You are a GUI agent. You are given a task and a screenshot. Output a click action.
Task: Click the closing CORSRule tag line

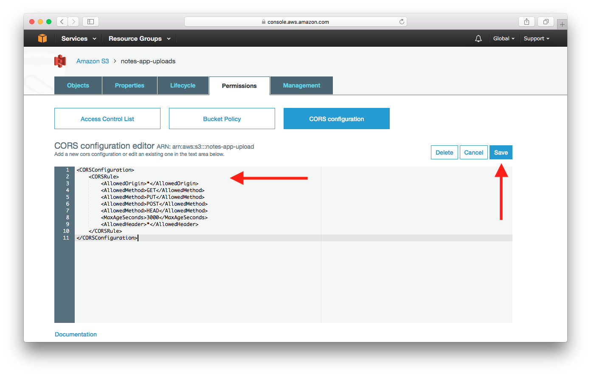tap(105, 231)
